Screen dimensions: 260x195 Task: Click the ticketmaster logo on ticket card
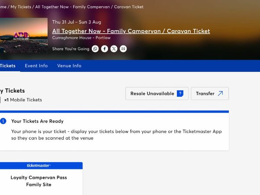39,166
